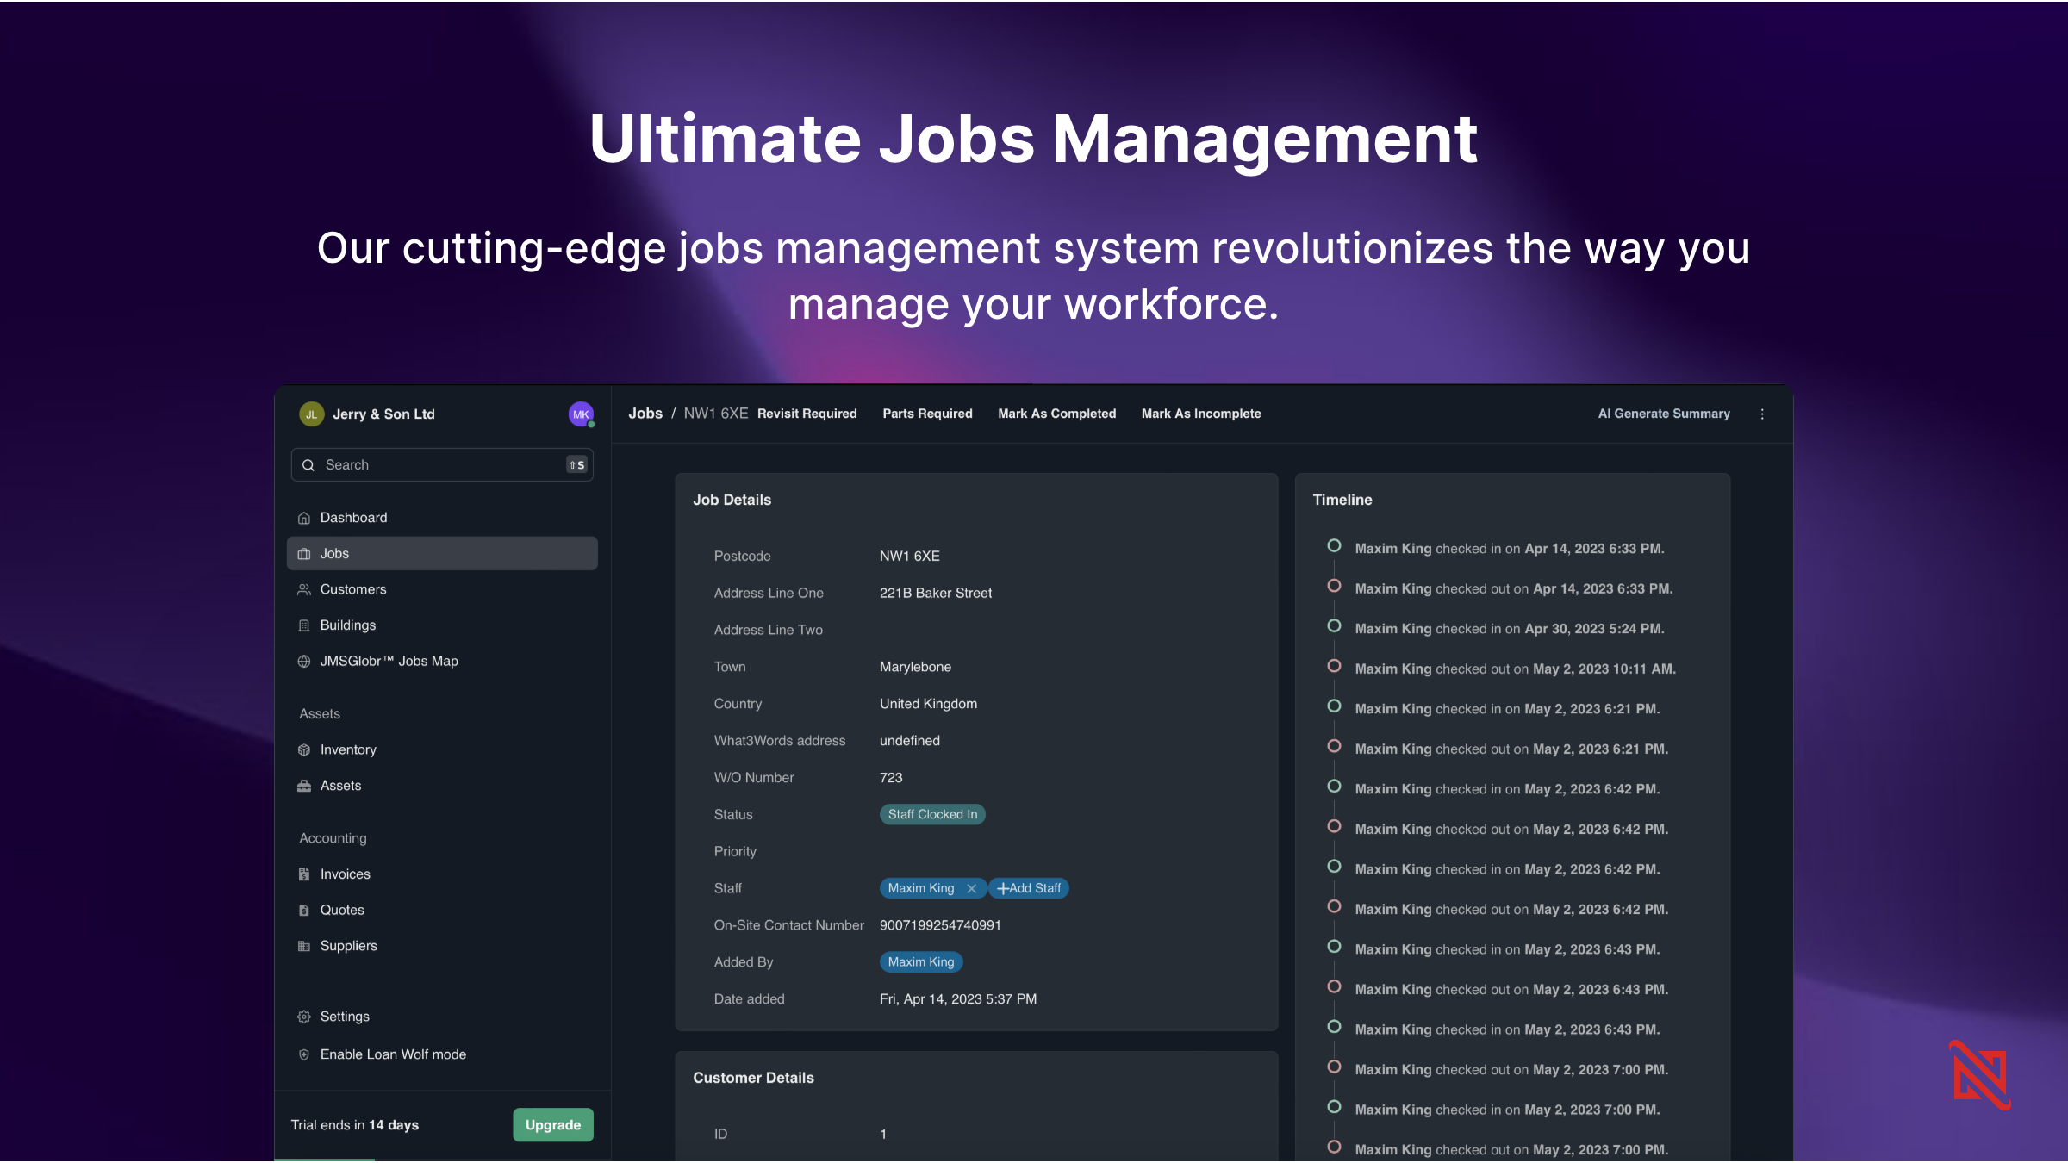This screenshot has height=1163, width=2068.
Task: Open Invoices via the document icon
Action: [304, 874]
